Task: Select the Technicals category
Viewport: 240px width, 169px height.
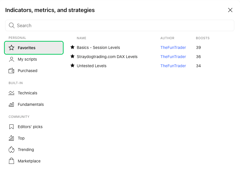Action: (34, 93)
